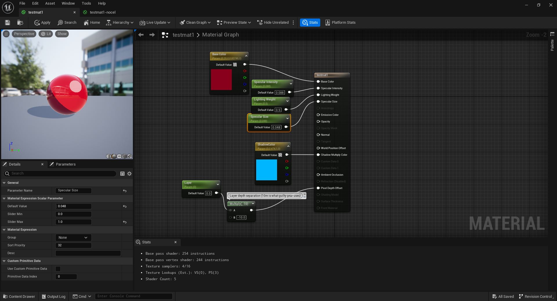
Task: Open the Hierarchy dropdown
Action: (120, 23)
